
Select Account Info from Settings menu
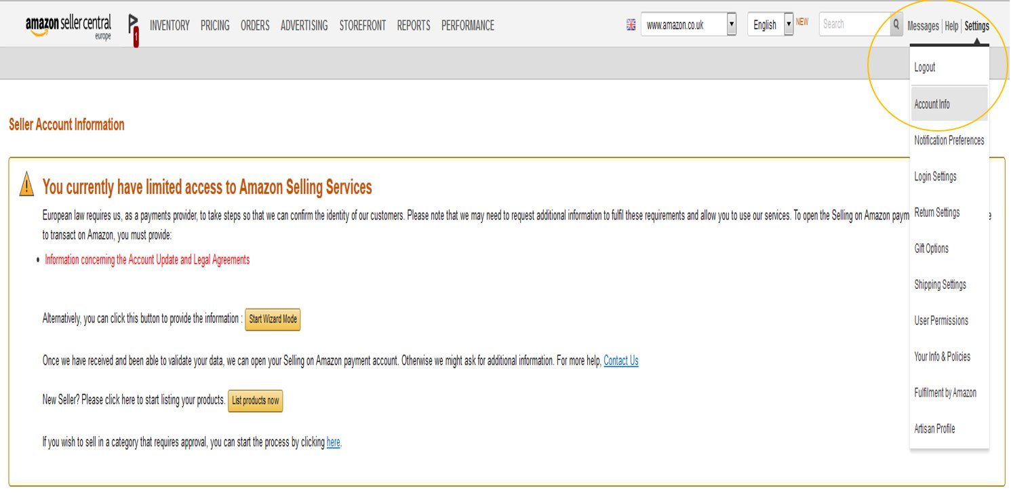(x=932, y=104)
